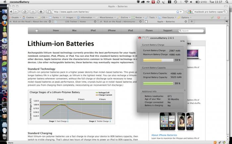Click the green checkmark validation icon
Image resolution: width=232 pixels, height=144 pixels.
coord(212,17)
